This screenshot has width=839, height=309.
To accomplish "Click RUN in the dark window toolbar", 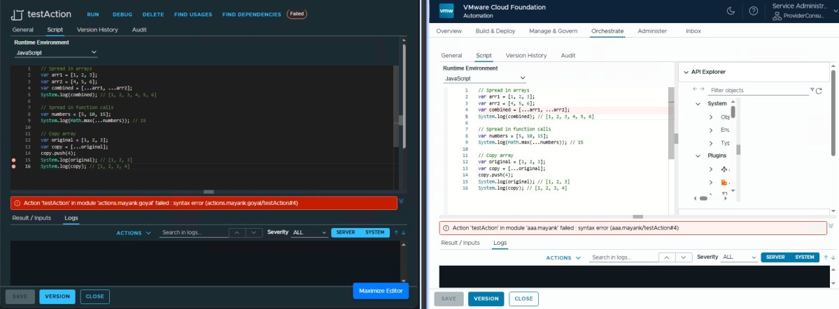I will (x=92, y=15).
